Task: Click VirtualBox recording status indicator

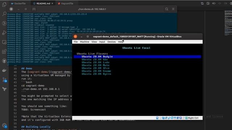Action: click(x=178, y=118)
